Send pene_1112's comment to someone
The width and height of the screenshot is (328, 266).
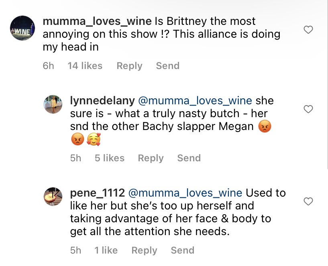coord(183,250)
